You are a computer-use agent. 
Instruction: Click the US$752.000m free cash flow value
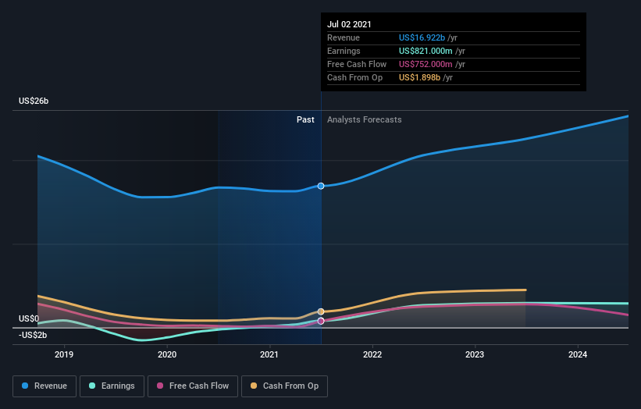(426, 64)
